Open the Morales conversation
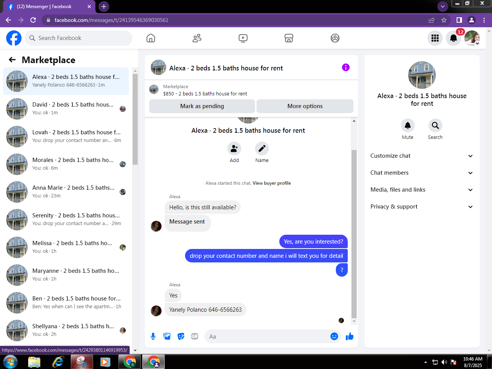Screen dimensions: 492x369 click(x=66, y=164)
